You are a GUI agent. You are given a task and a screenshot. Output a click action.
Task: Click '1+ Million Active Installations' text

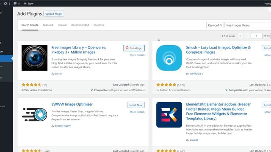pyautogui.click(x=173, y=90)
